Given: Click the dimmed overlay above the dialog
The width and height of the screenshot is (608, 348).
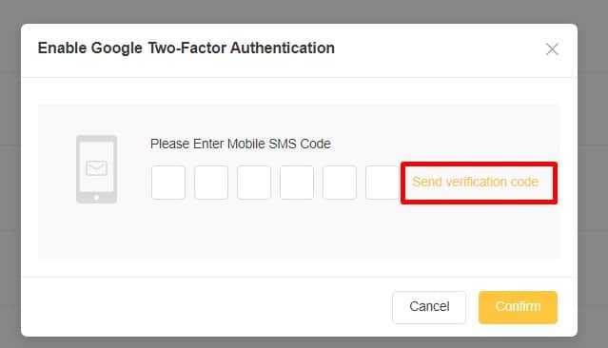Looking at the screenshot, I should [x=304, y=10].
